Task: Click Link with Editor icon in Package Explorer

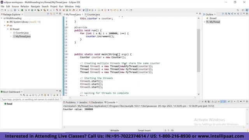Action: click(51, 14)
